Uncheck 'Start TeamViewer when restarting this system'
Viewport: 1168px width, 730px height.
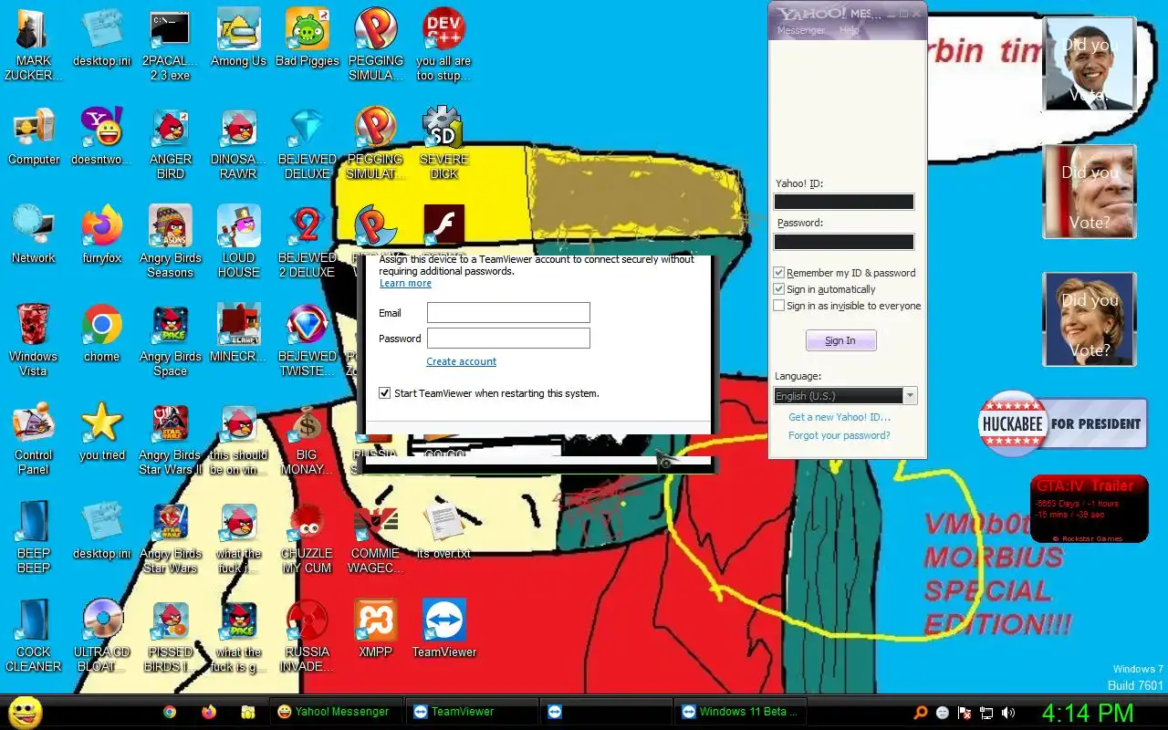(384, 393)
